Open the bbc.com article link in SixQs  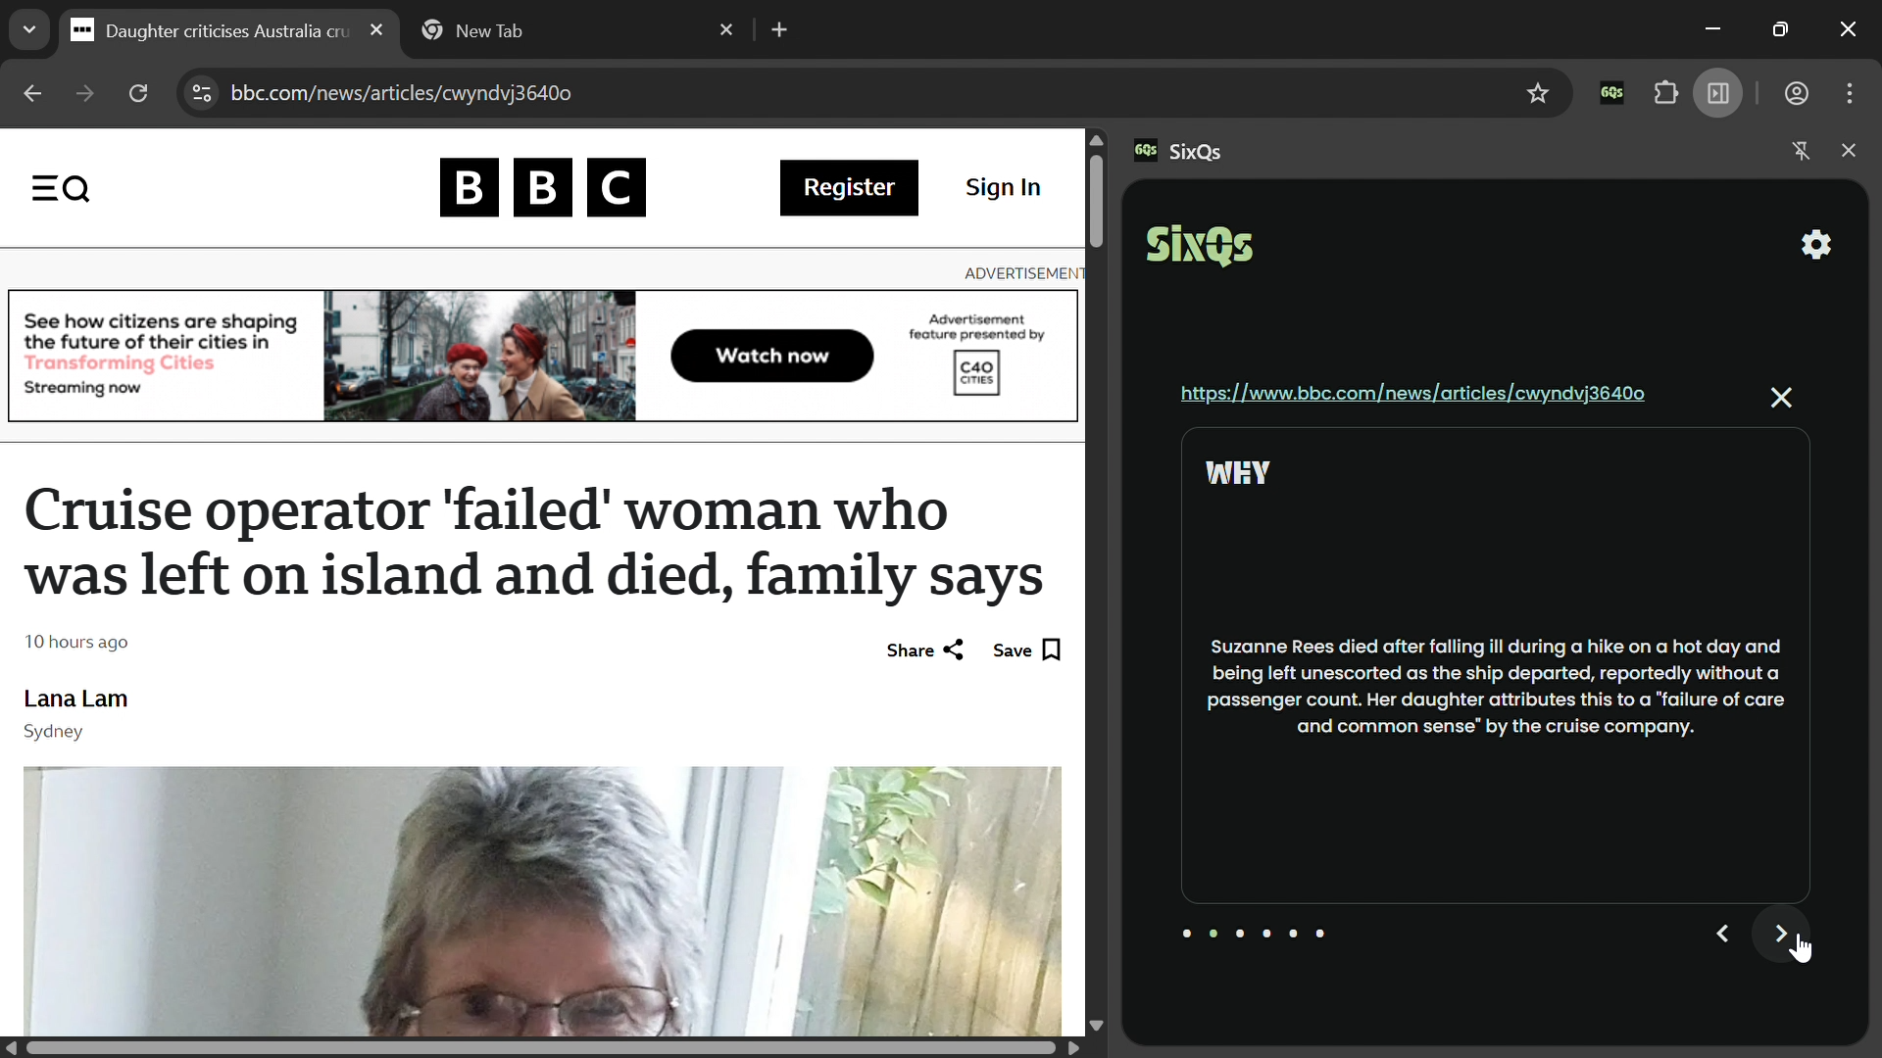point(1411,394)
